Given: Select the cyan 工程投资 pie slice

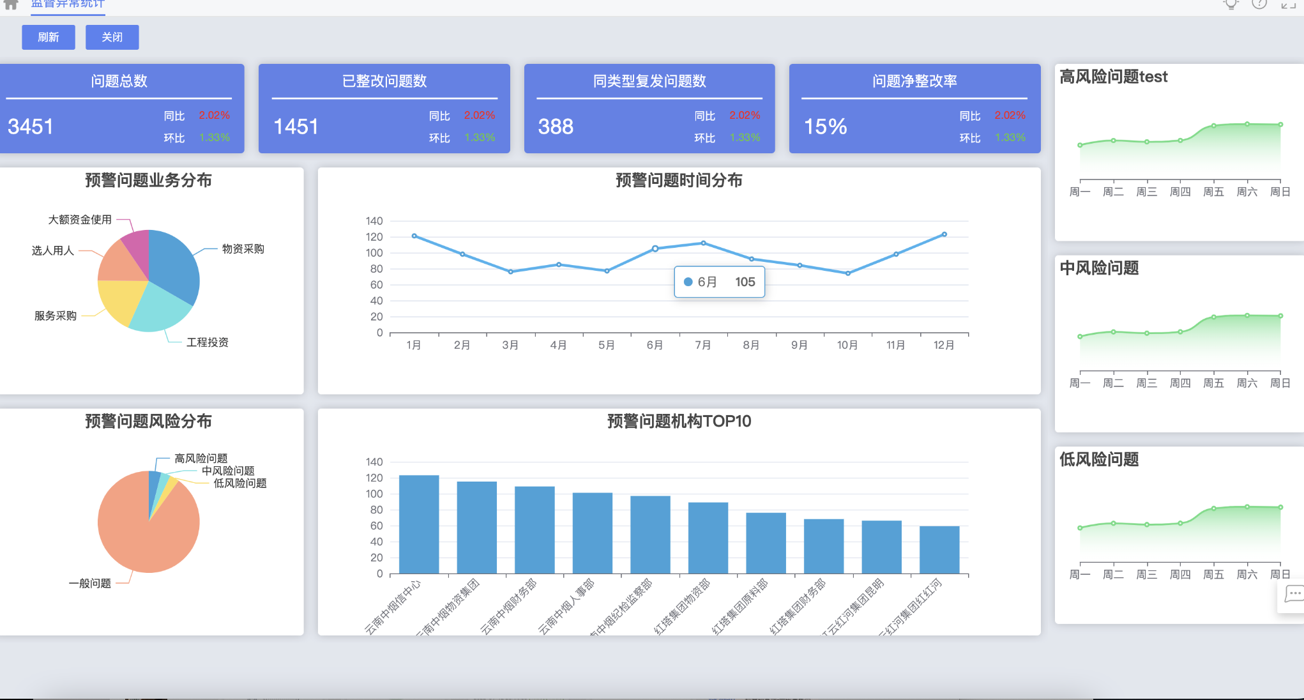Looking at the screenshot, I should click(160, 308).
